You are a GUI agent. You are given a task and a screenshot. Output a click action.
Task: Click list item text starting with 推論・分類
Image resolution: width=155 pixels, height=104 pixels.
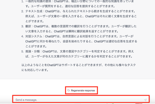click(x=80, y=54)
